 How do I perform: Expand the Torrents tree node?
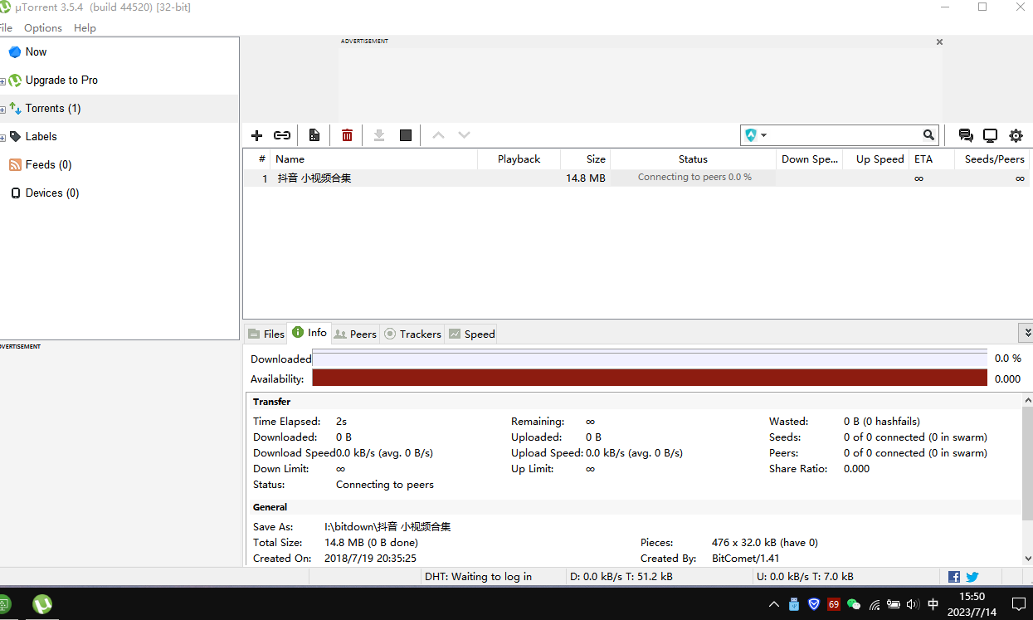pyautogui.click(x=2, y=109)
